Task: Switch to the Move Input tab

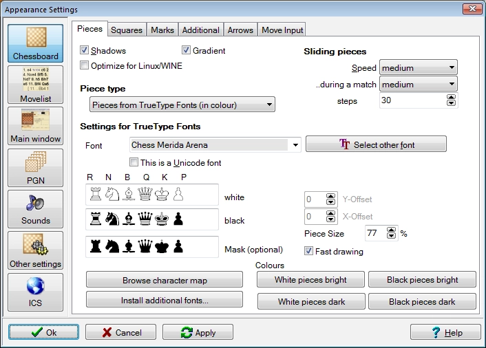Action: (x=282, y=30)
